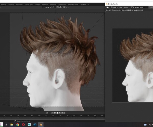Click the Blender logo in Render title bar

[x=107, y=4]
